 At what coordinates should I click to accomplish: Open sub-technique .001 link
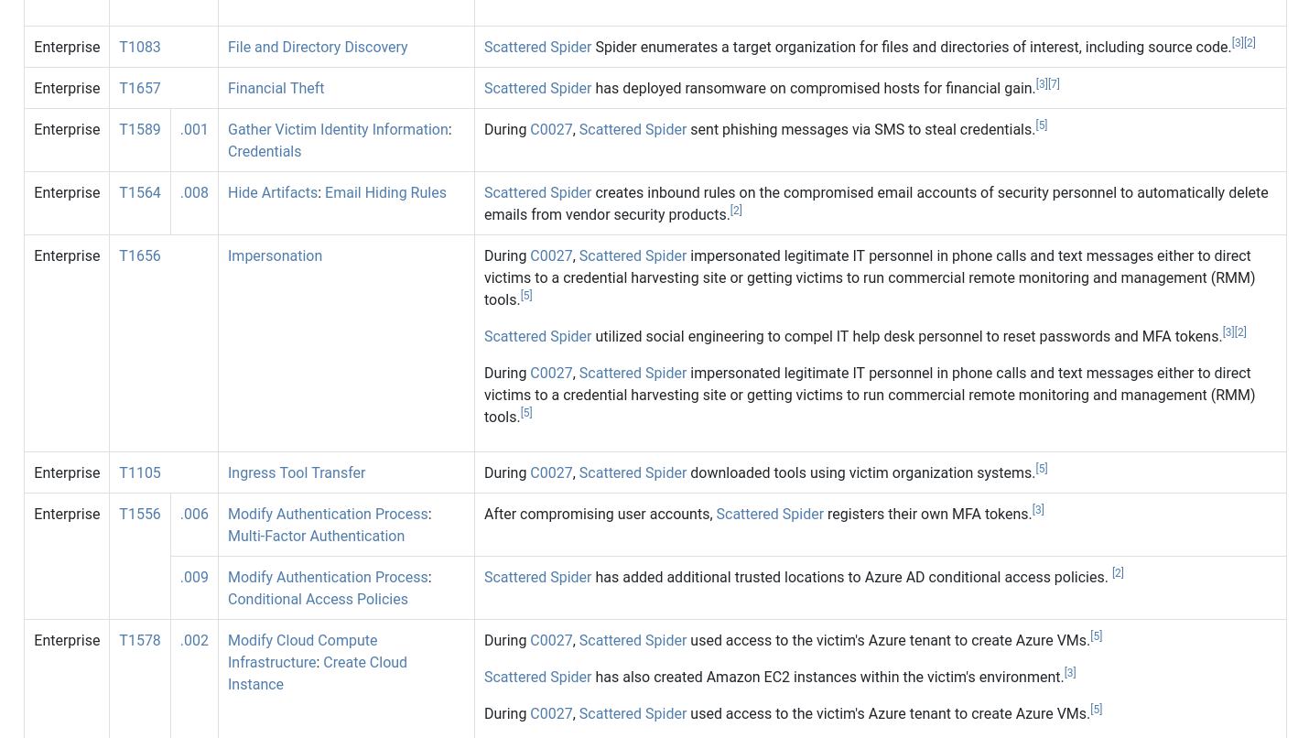[x=194, y=129]
